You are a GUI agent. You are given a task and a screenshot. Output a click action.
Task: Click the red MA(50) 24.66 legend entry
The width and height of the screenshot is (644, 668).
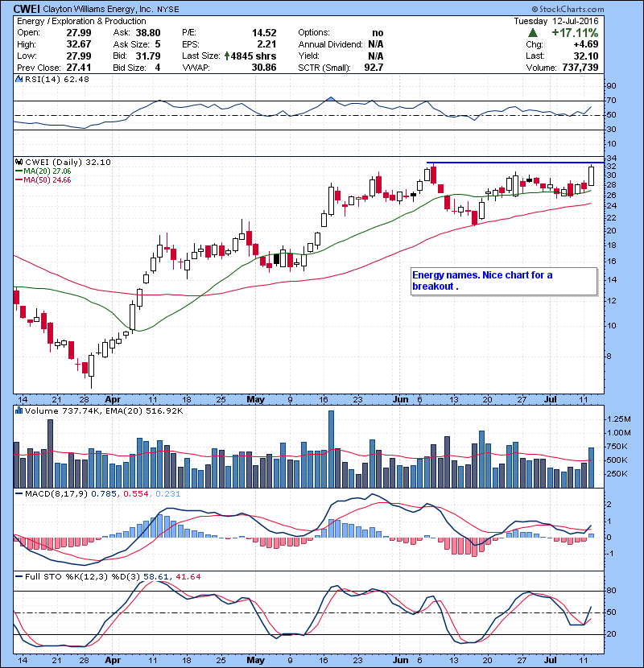43,179
